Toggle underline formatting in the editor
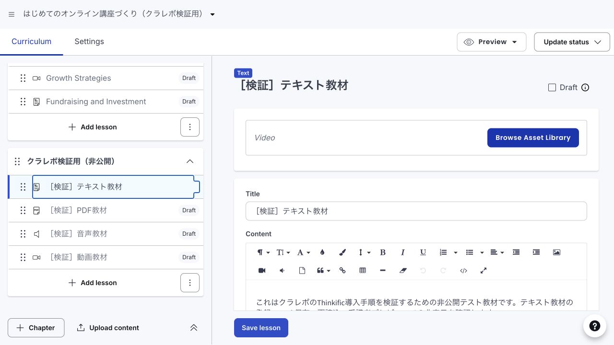 click(x=423, y=253)
